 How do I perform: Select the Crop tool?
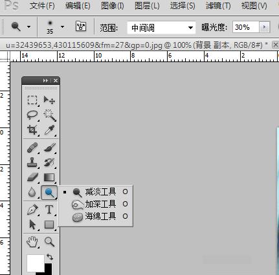point(32,130)
